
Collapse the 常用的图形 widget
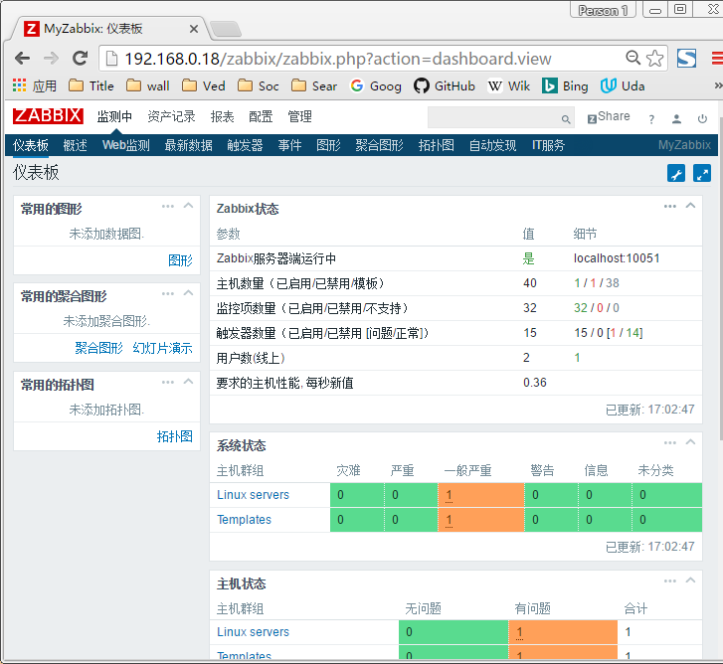[x=188, y=206]
